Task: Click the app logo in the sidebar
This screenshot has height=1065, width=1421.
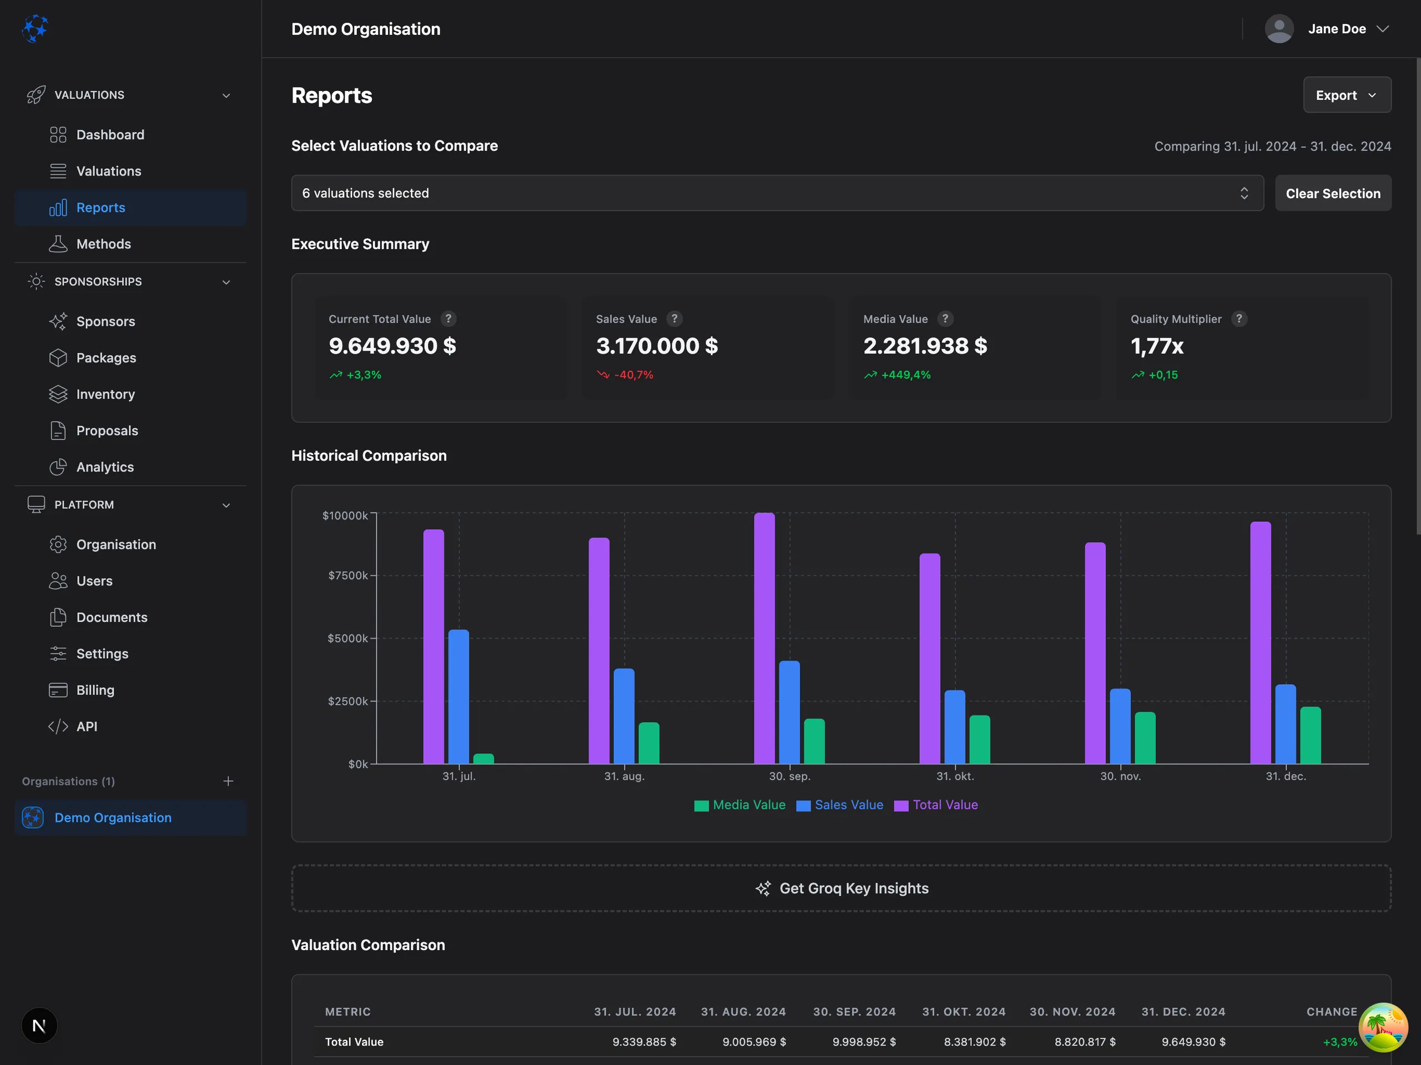Action: tap(34, 29)
